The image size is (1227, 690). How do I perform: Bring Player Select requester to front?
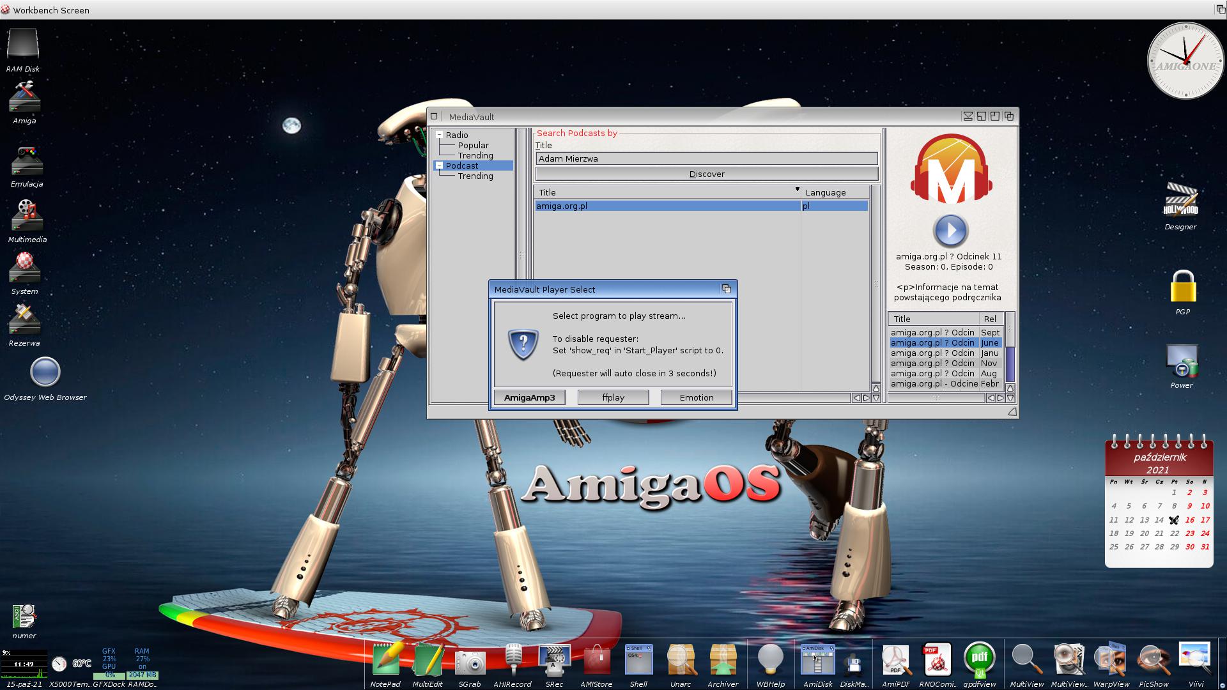point(727,289)
